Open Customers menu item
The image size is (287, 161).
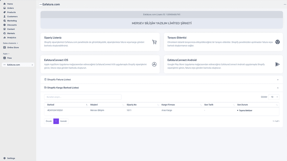coord(12,17)
